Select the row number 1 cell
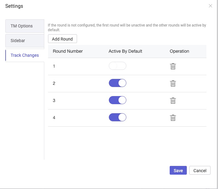This screenshot has width=218, height=189. (54, 66)
